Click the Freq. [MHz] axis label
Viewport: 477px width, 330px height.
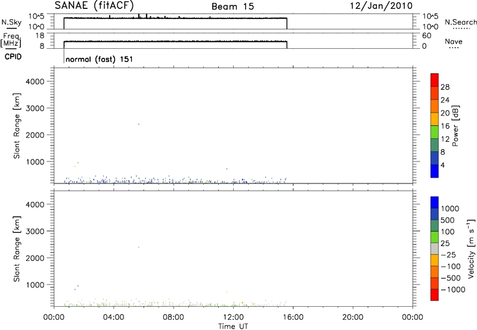(x=11, y=41)
